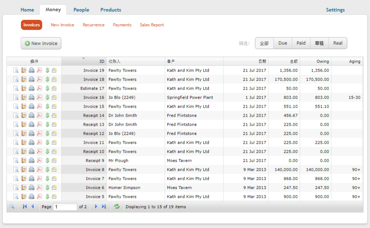
Task: Click the green New invoice button
Action: coord(41,43)
